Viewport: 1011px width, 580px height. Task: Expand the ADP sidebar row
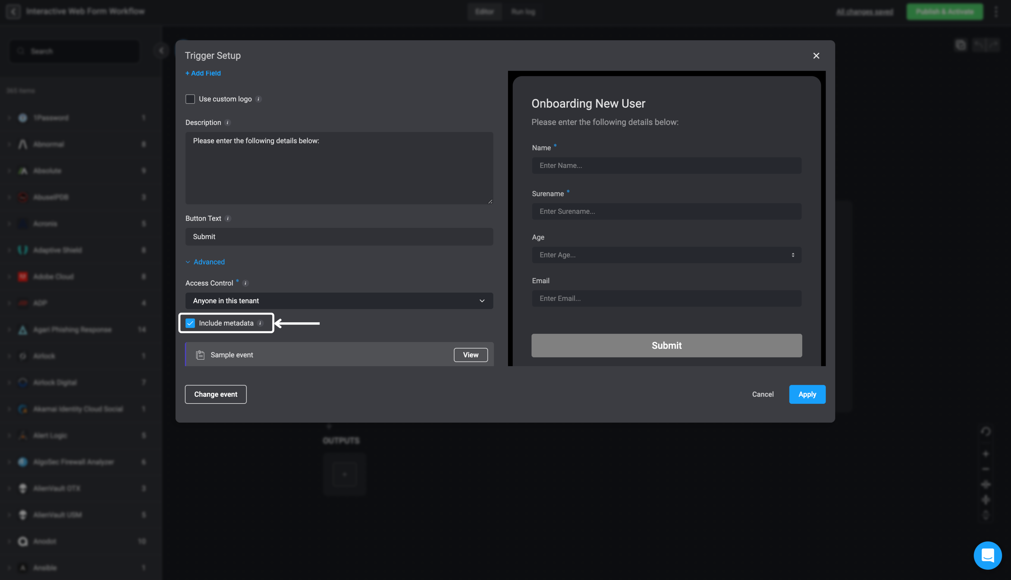tap(9, 303)
